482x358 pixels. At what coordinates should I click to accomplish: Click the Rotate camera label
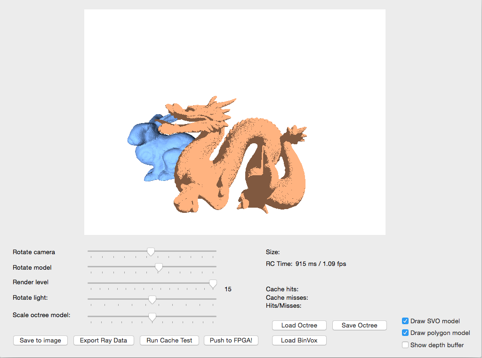34,252
